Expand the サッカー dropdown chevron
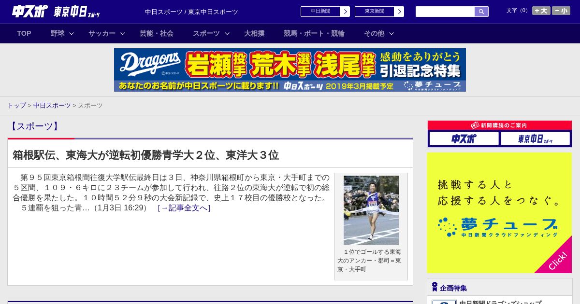Viewport: 580px width, 304px height. click(x=123, y=33)
